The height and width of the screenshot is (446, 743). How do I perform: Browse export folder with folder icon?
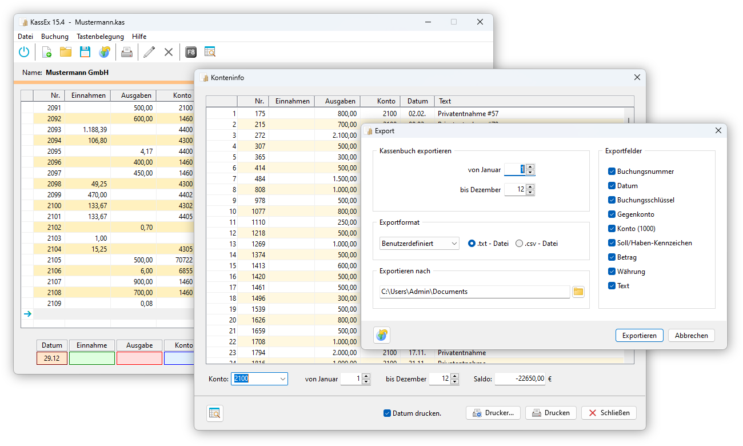(578, 292)
